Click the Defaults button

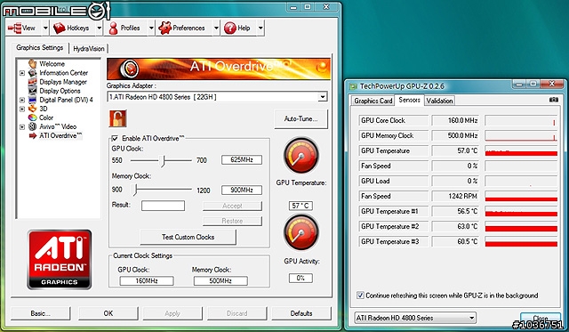(301, 313)
